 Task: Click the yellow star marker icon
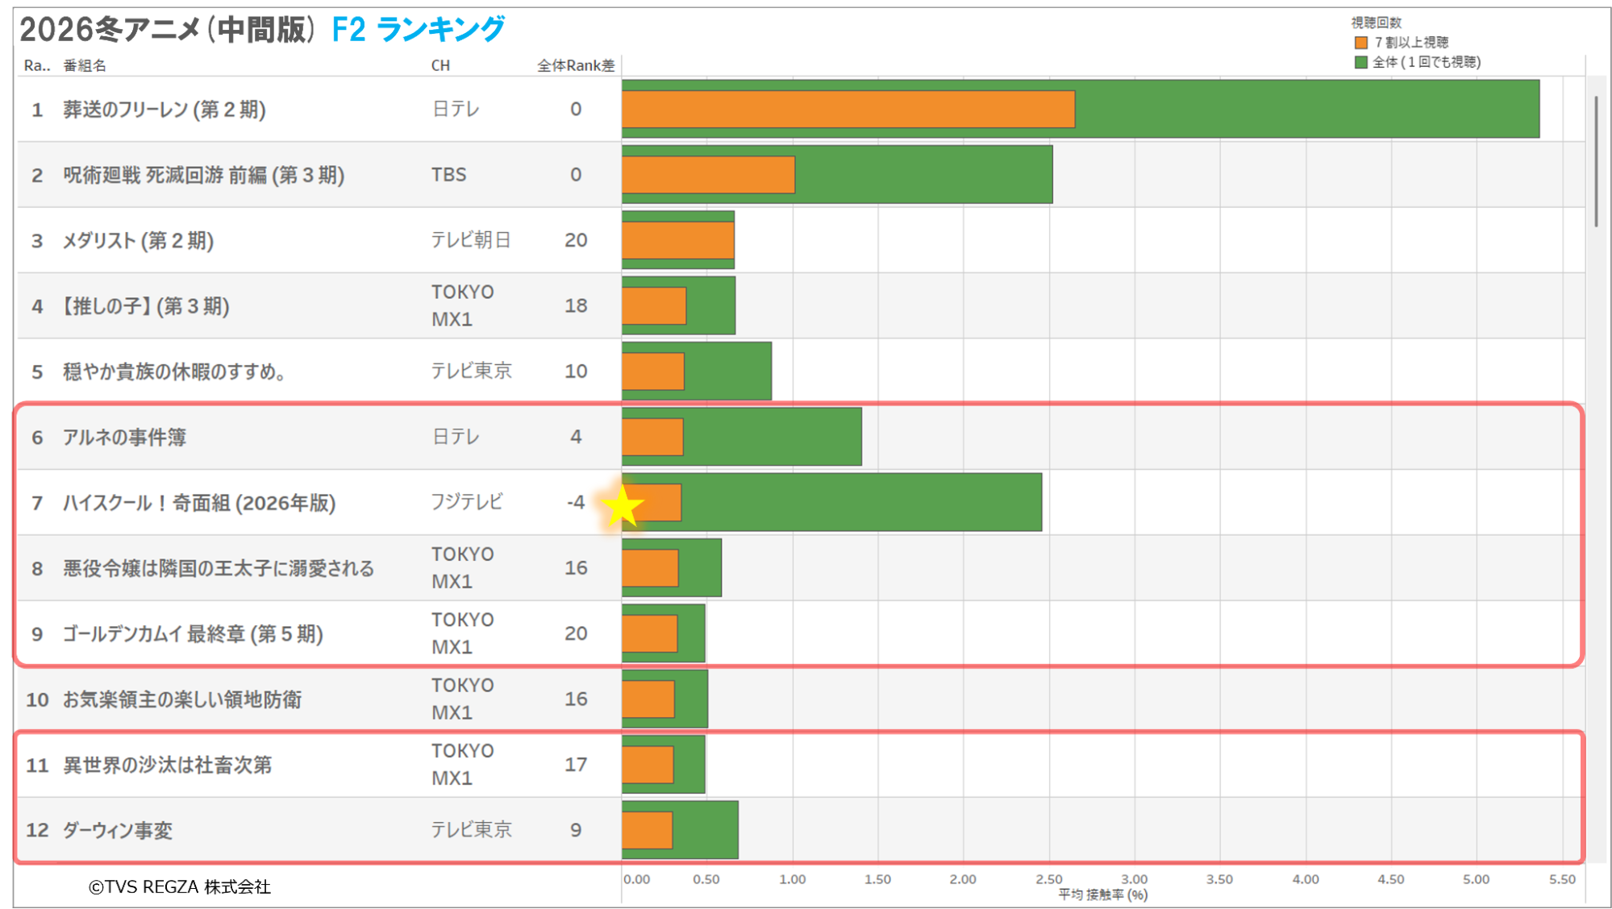622,507
